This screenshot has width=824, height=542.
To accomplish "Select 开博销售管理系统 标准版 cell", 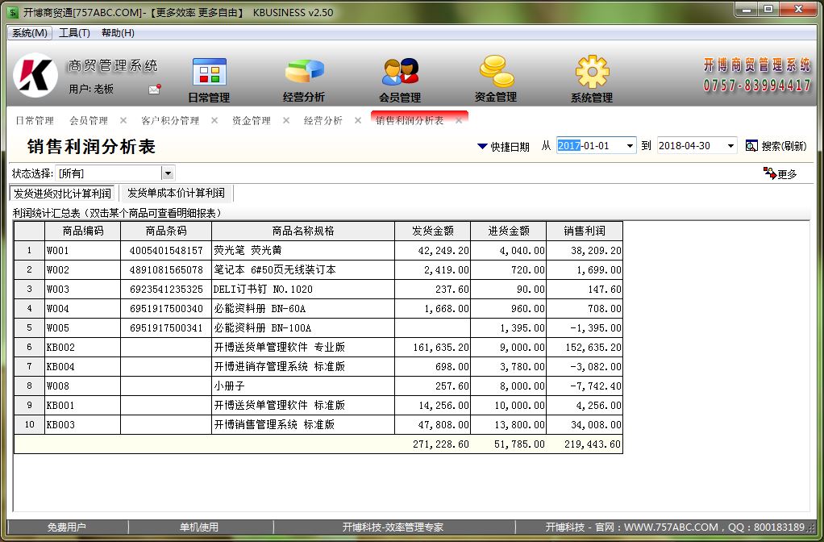I will pyautogui.click(x=303, y=425).
